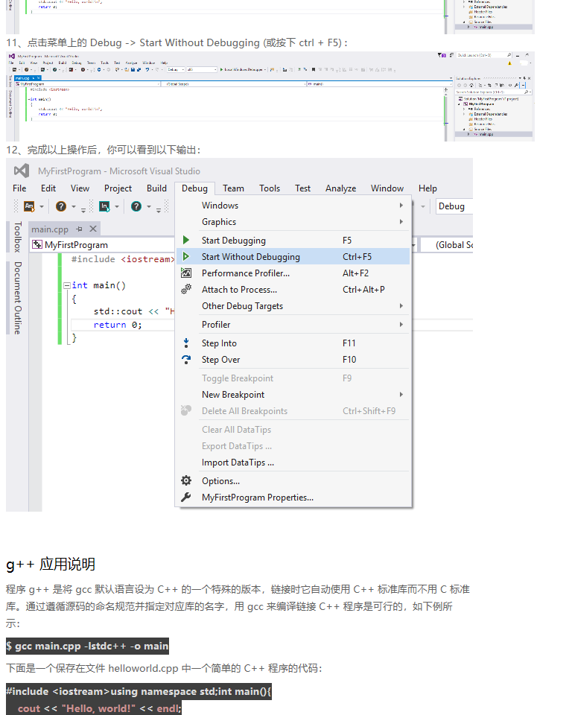569x715 pixels.
Task: Choose MyFirstProgram Properties... menu entry
Action: 293,497
